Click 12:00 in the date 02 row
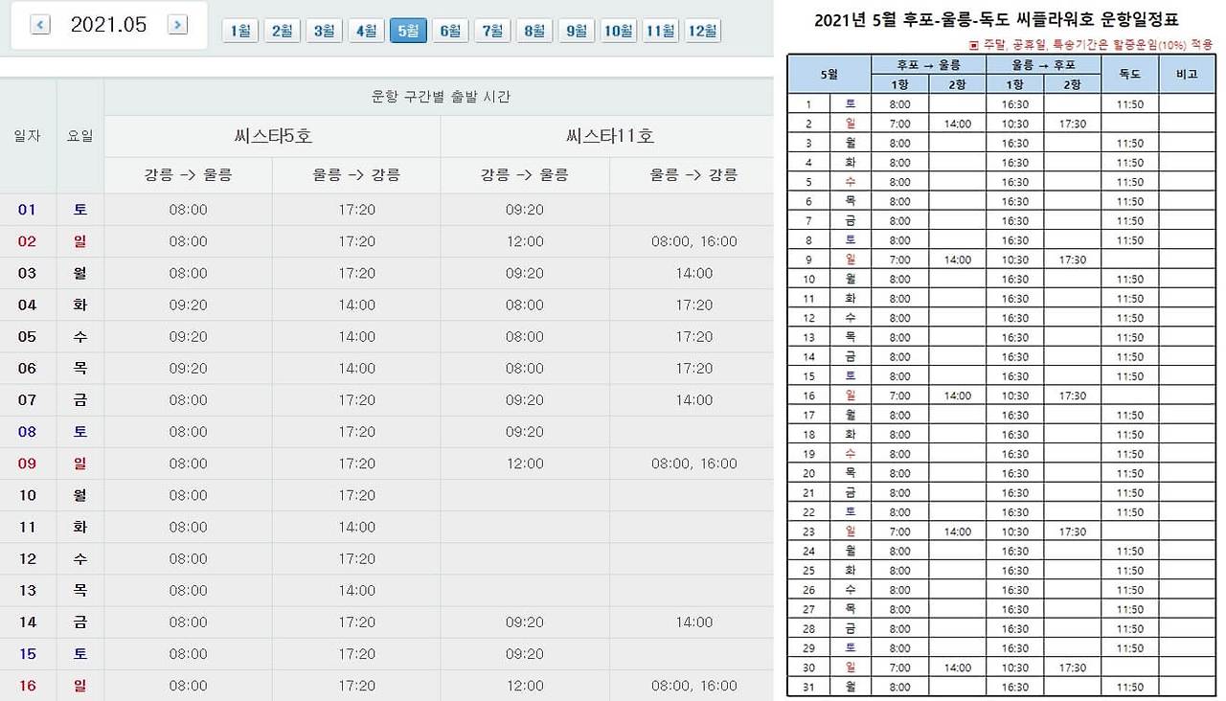Viewport: 1226px width, 701px height. point(525,241)
